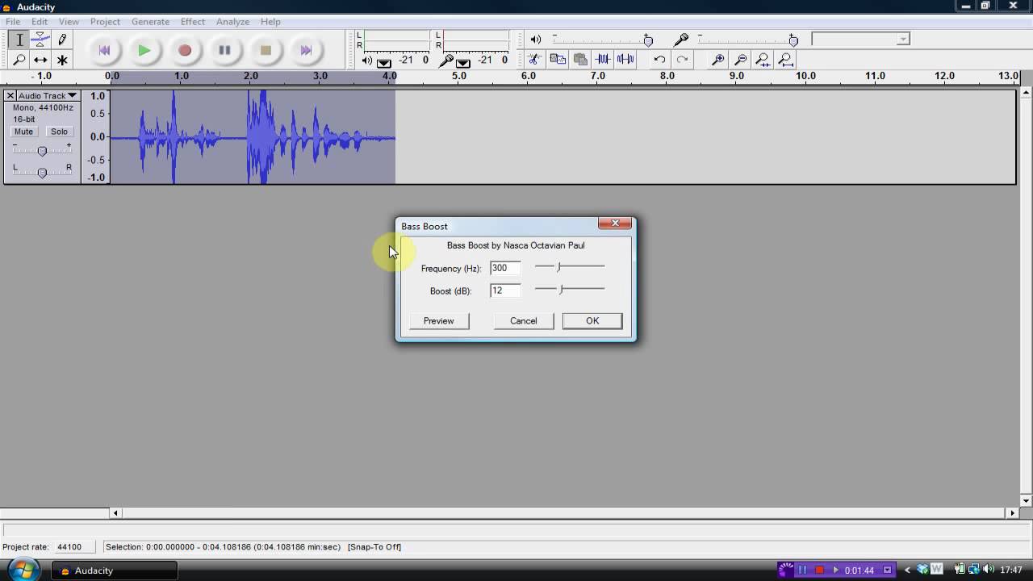Click the track gain slider

[x=42, y=150]
